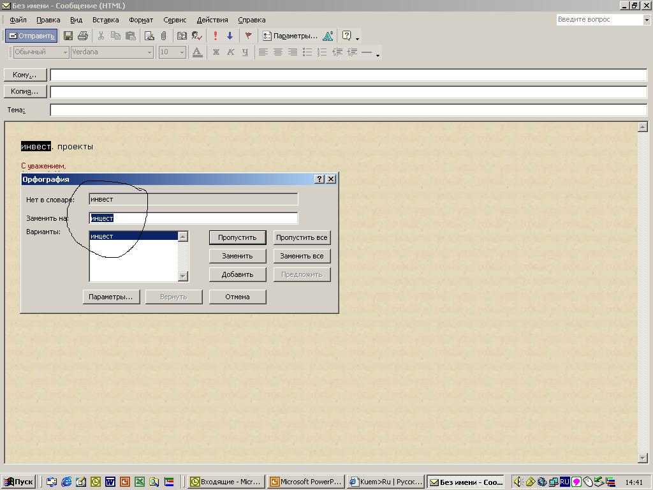This screenshot has height=490, width=653.
Task: Click Пропустить button in spelling dialog
Action: [237, 237]
